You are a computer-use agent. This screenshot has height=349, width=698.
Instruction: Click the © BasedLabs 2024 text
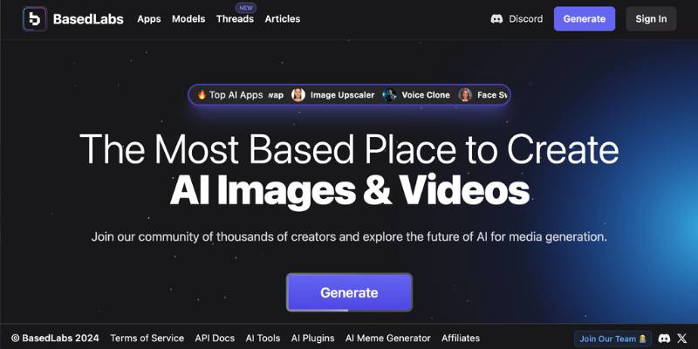pos(55,339)
